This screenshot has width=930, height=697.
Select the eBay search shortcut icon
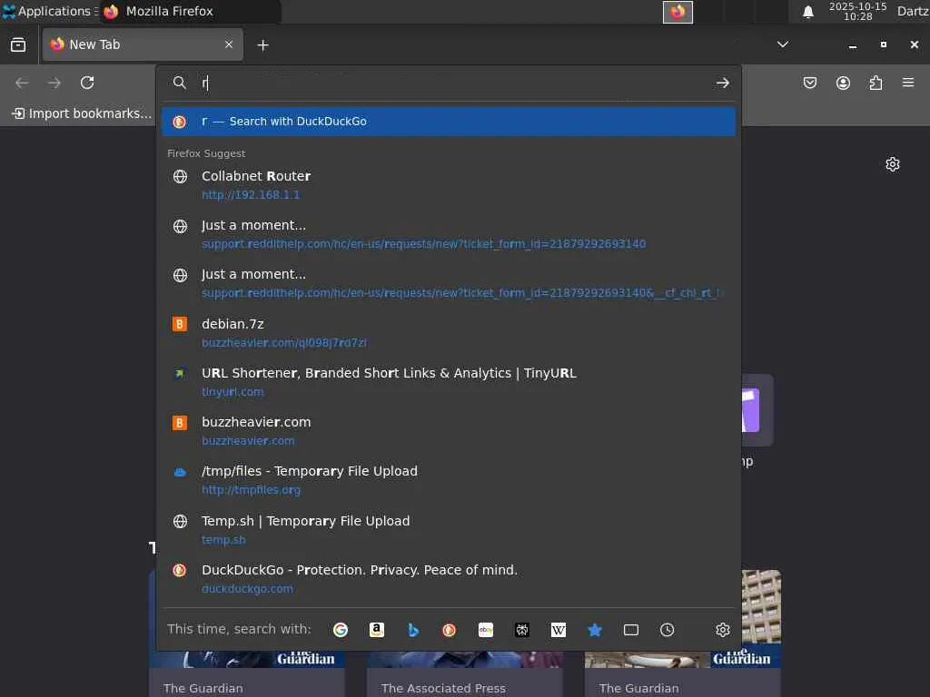pos(486,630)
